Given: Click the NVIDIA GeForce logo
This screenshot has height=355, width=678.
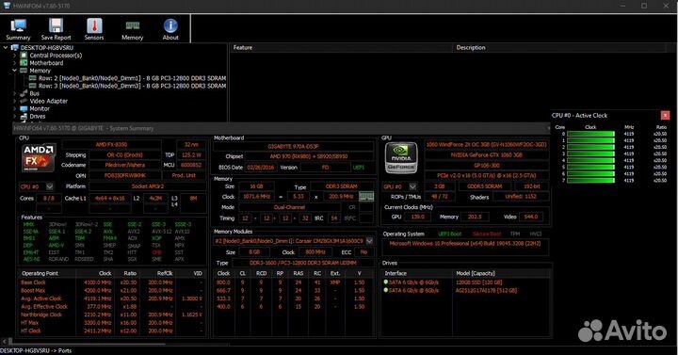Looking at the screenshot, I should 401,158.
